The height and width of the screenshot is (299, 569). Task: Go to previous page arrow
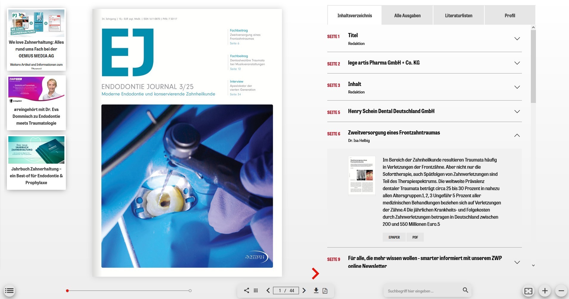pyautogui.click(x=268, y=291)
